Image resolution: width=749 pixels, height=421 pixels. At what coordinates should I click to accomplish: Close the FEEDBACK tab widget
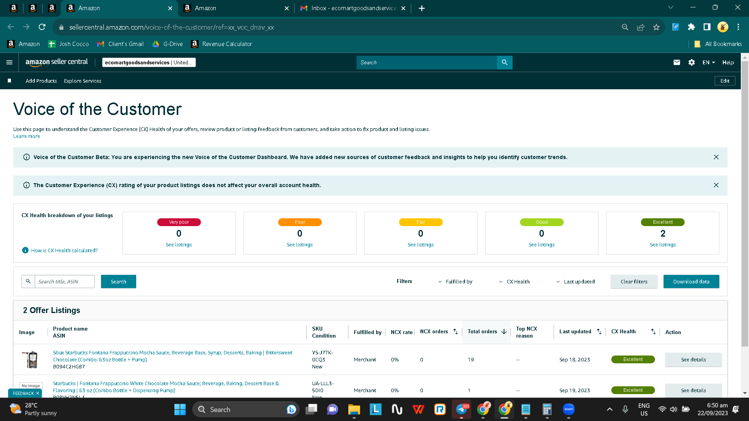37,393
